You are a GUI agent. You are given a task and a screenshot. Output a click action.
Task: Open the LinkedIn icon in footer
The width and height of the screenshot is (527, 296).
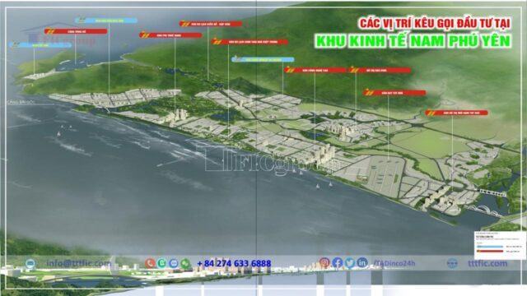(362, 263)
